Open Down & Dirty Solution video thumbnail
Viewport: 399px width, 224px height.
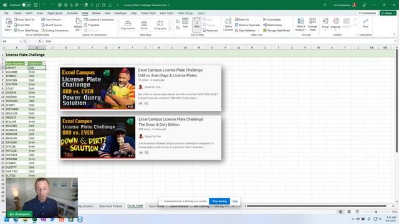98,138
